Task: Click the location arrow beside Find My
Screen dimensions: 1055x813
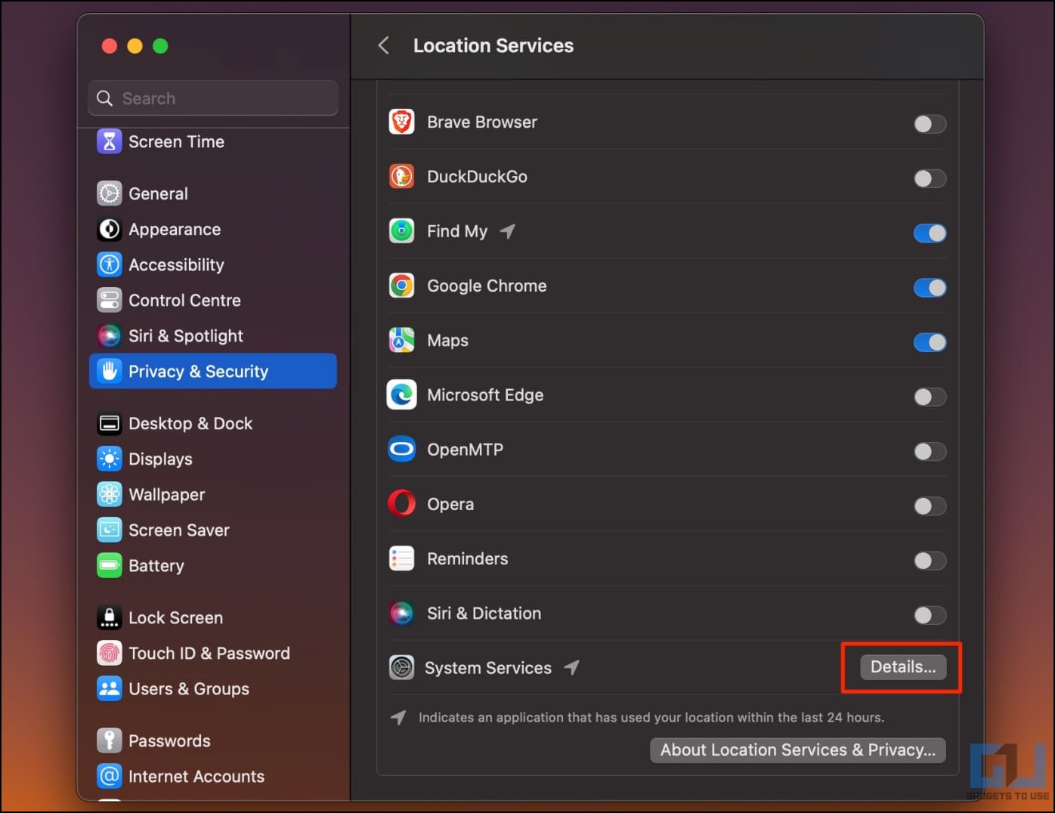Action: coord(508,231)
